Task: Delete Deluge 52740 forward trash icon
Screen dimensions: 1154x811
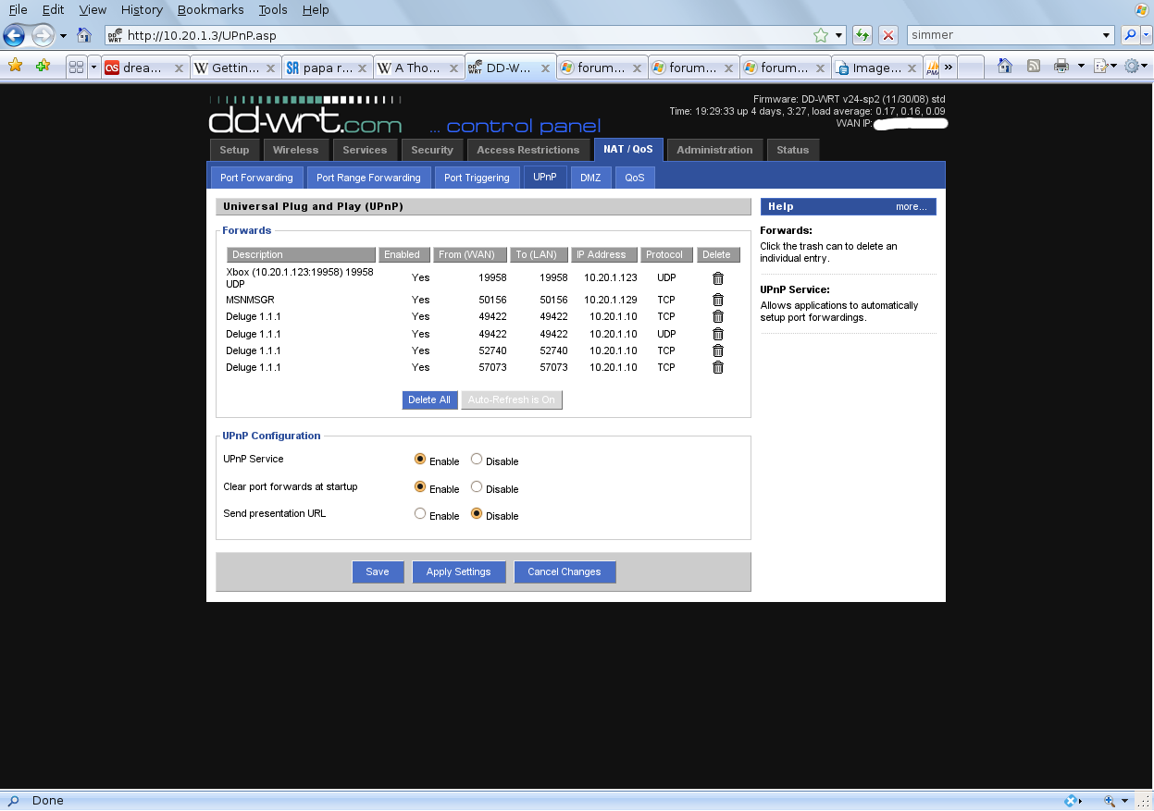Action: (x=717, y=350)
